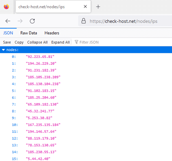Go back with the back arrow

pos(8,21)
